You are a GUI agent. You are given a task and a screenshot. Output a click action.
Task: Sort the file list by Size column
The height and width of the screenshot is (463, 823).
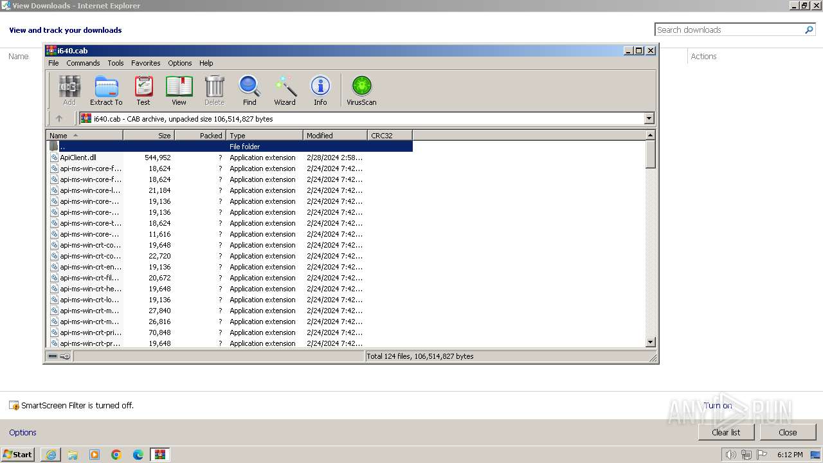(x=149, y=135)
